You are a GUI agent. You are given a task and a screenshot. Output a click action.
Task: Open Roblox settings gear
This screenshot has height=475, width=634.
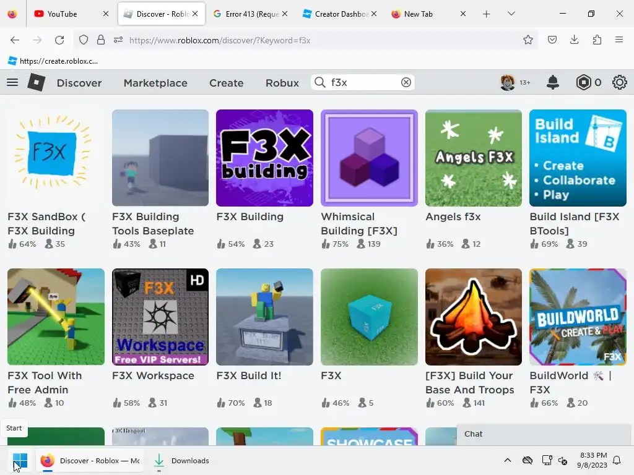619,82
